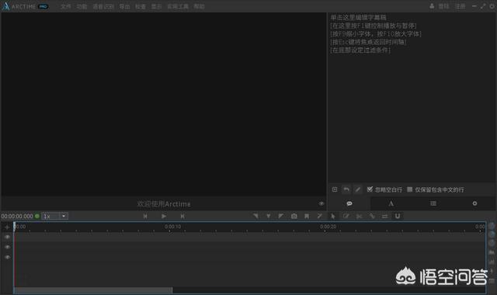Toggle the preview eye icon beside the welcome text
The height and width of the screenshot is (295, 497).
(321, 203)
